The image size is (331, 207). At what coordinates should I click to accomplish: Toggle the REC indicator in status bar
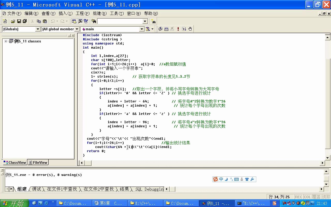tap(299, 197)
